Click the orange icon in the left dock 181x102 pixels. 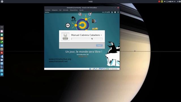tap(2, 39)
